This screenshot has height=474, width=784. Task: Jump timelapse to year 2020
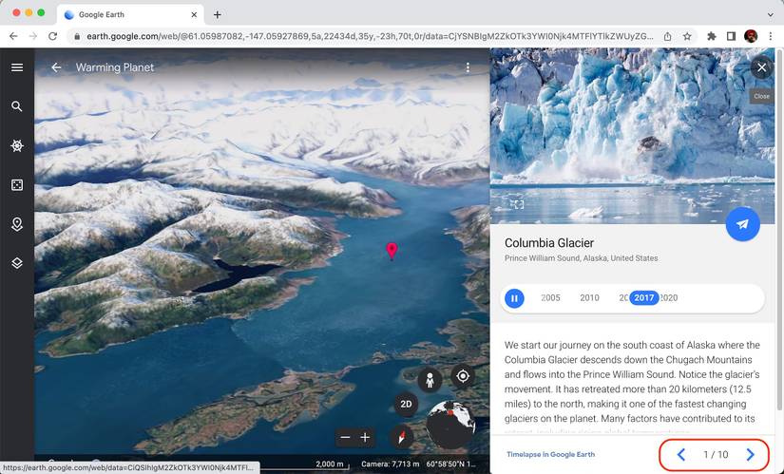click(669, 298)
